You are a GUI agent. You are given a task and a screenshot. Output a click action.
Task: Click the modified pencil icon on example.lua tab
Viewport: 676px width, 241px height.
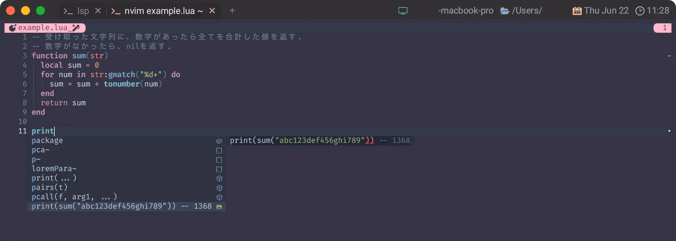tap(76, 28)
